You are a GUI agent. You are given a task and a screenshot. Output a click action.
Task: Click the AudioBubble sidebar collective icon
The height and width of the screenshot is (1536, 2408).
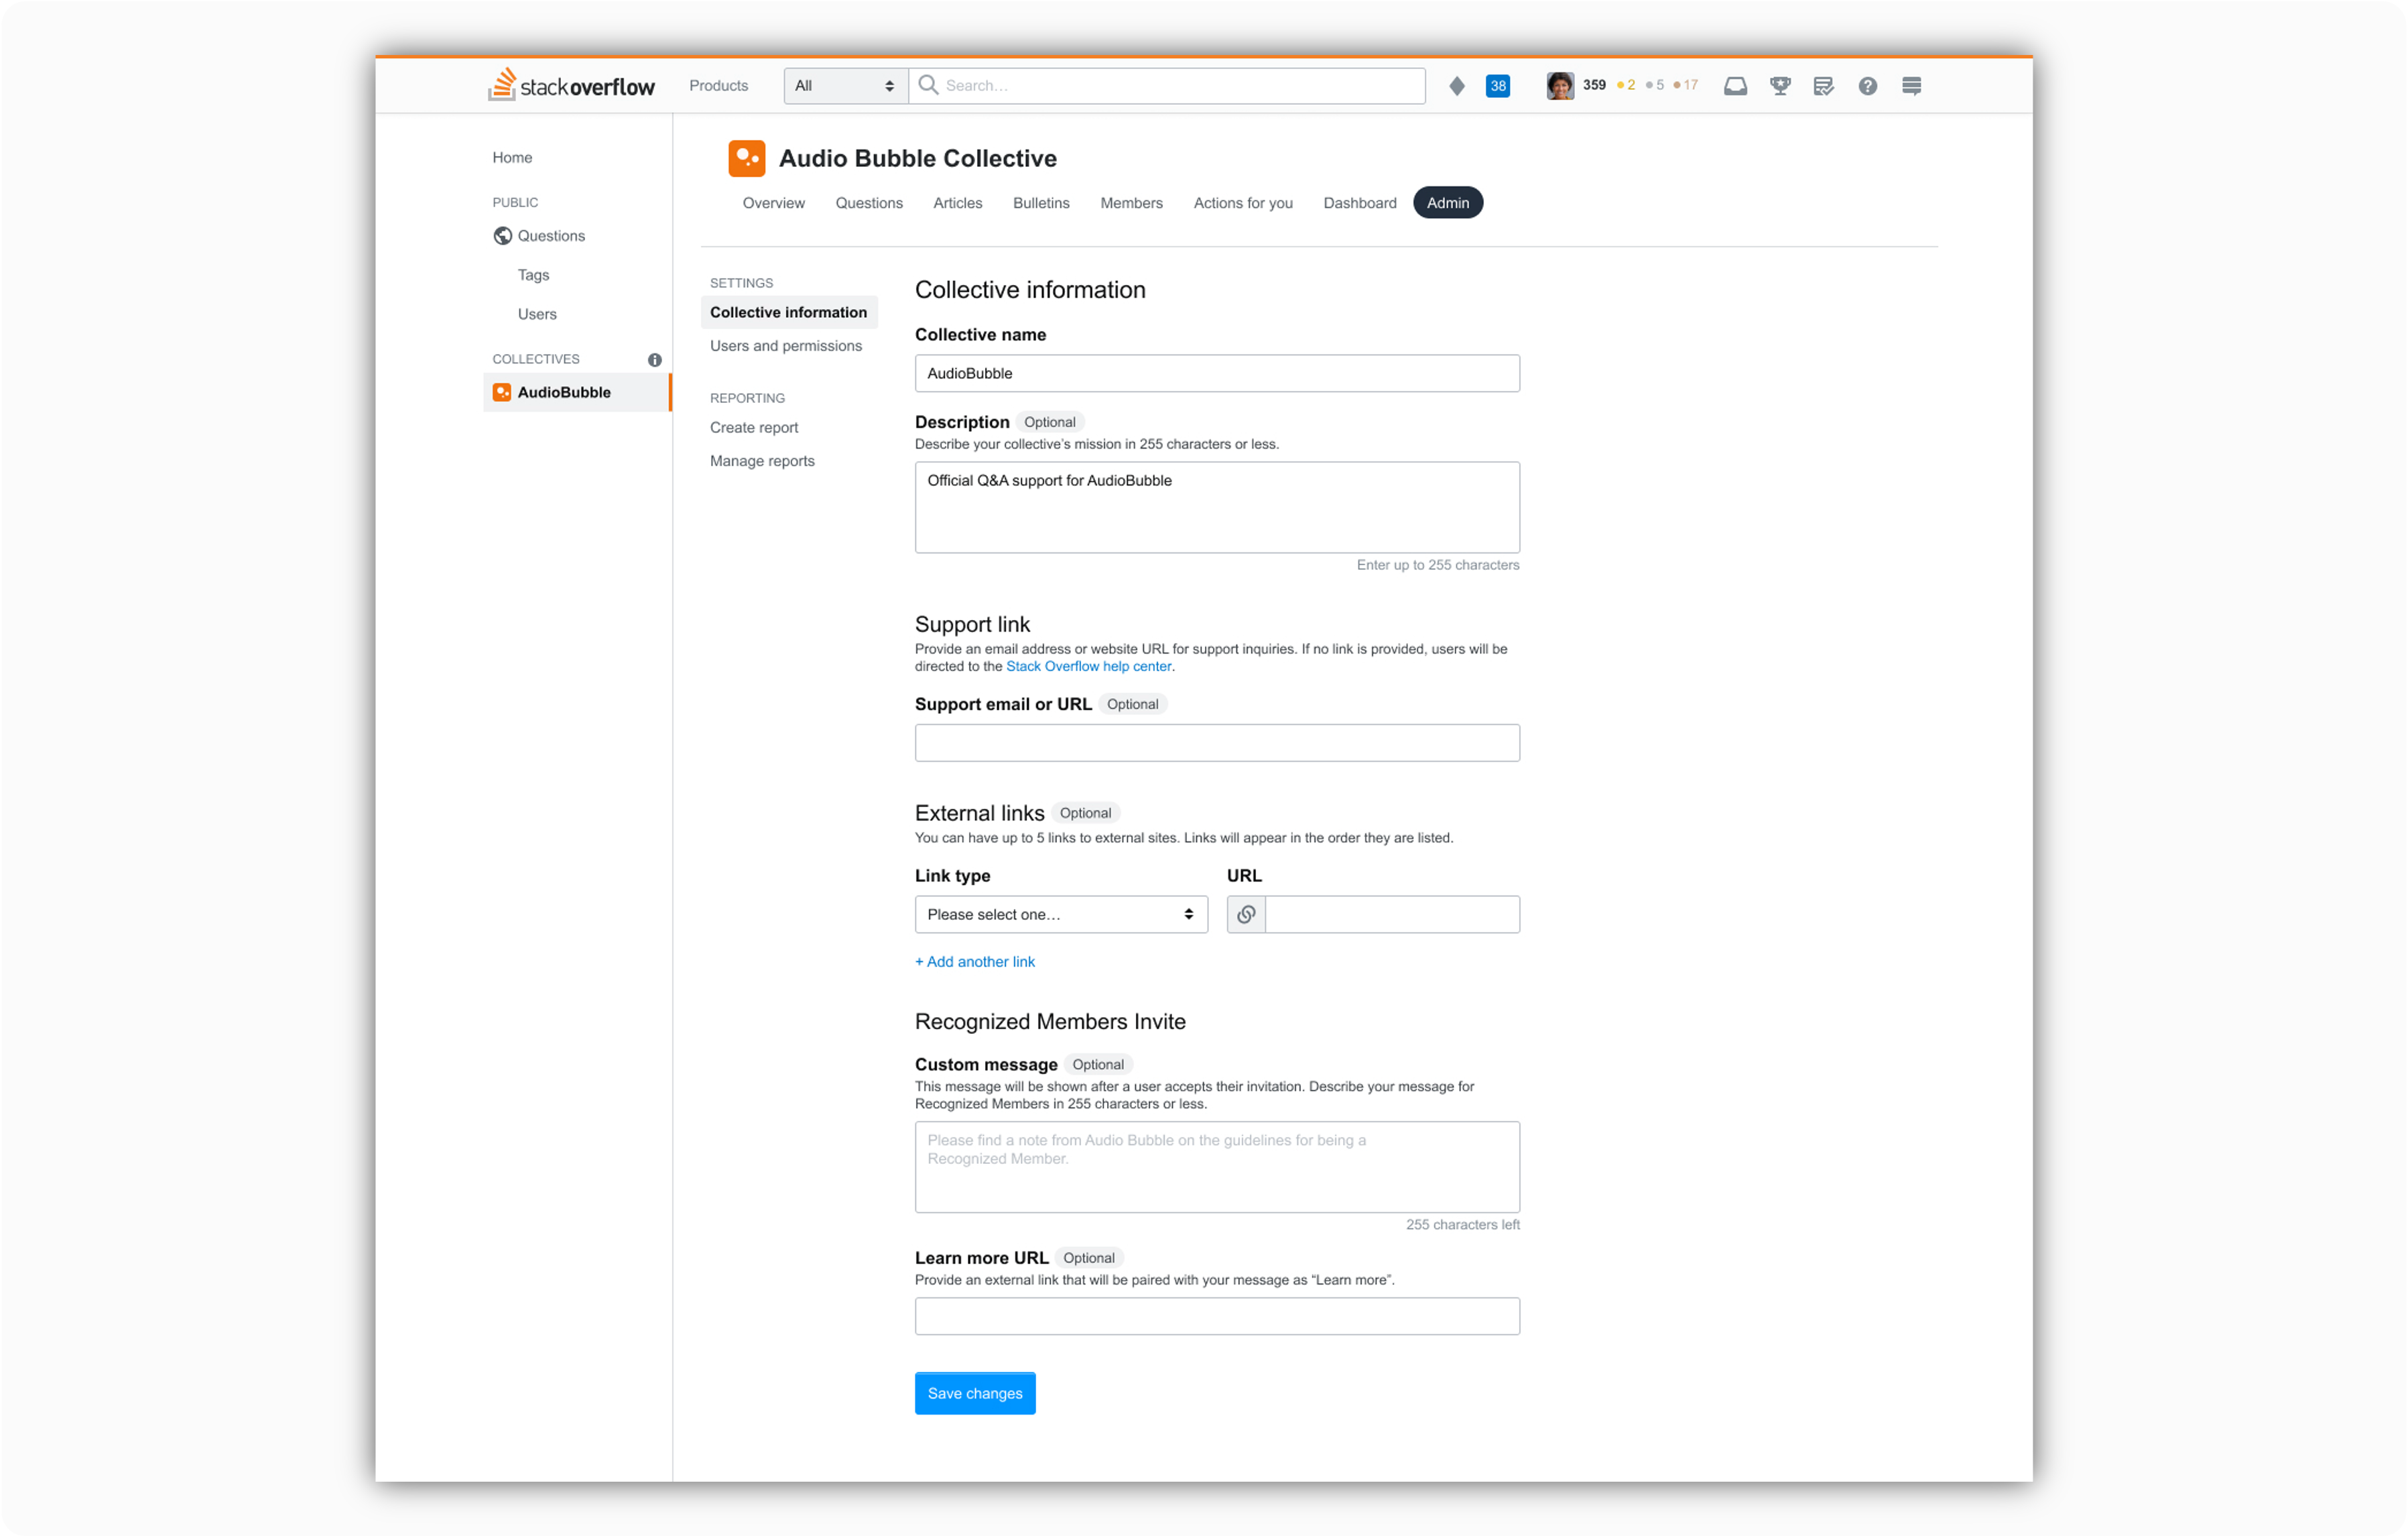click(502, 392)
